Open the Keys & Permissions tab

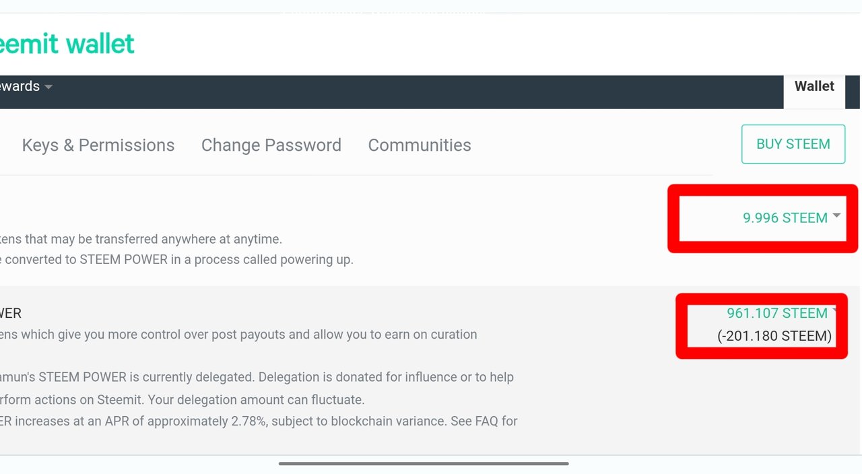98,145
